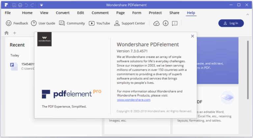Open the Community chat icon
Viewport: 253px width, 138px height.
tap(62, 23)
